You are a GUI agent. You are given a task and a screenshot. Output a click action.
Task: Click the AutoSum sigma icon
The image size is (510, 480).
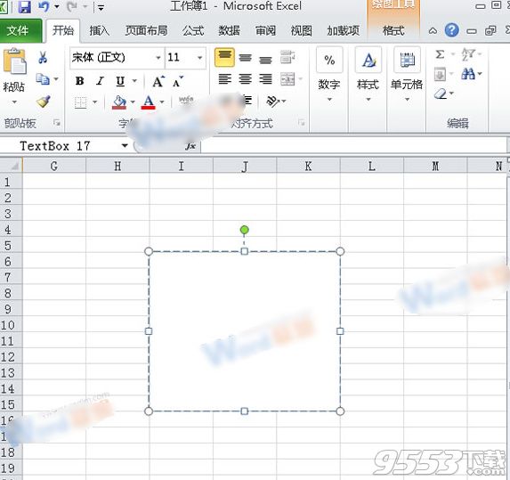[x=440, y=54]
